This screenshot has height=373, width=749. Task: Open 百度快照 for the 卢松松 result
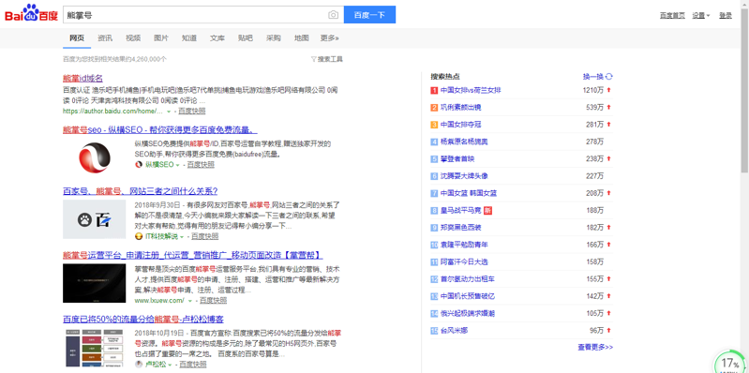click(x=193, y=364)
